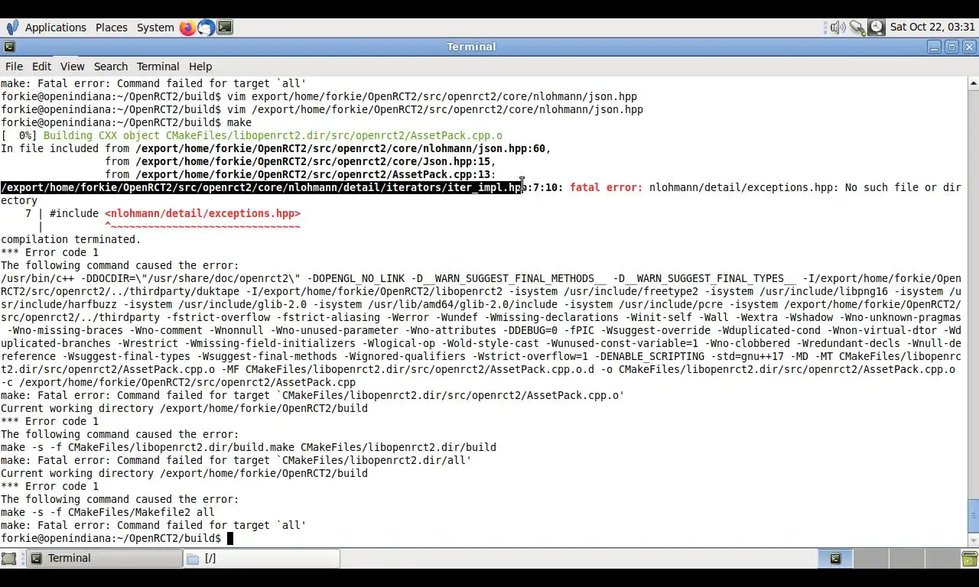Click the 'make -s -f CMakeFiles/Makefile2 all' line

tap(108, 512)
